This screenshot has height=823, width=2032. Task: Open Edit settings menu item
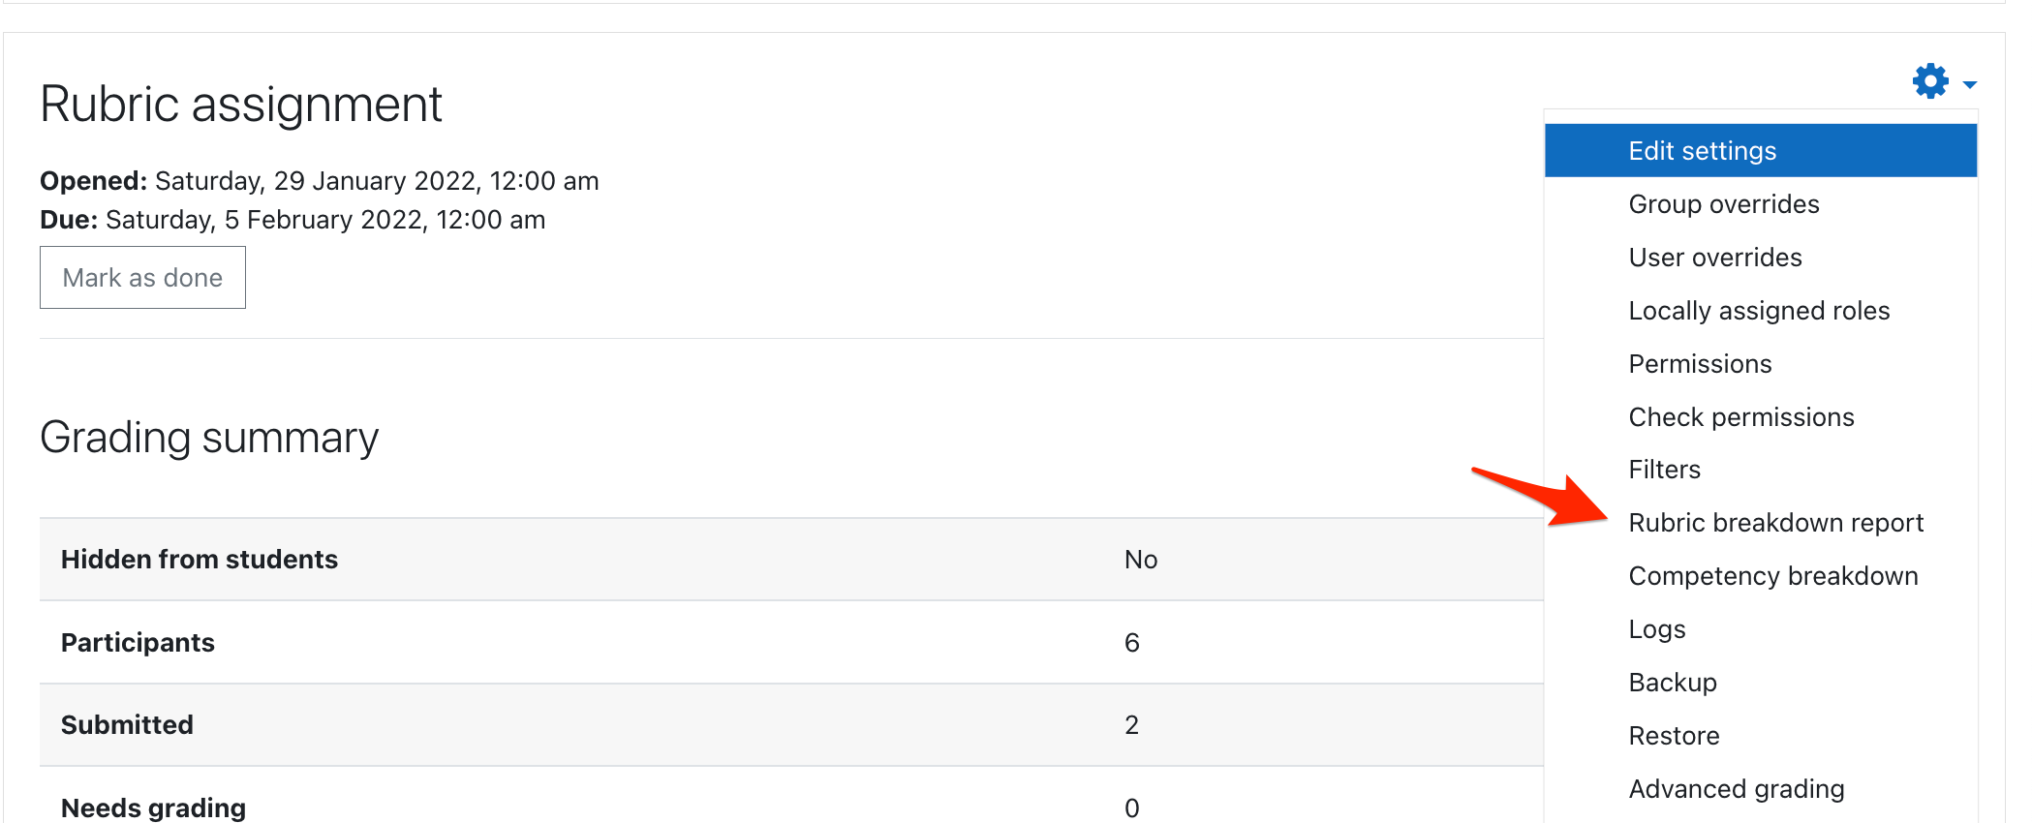[x=1702, y=151]
